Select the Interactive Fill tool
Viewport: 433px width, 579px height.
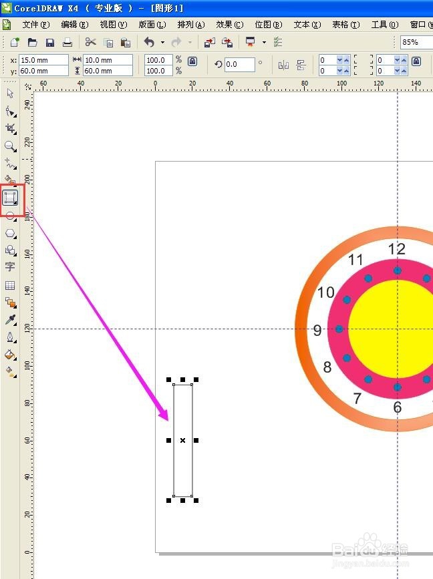pos(10,372)
